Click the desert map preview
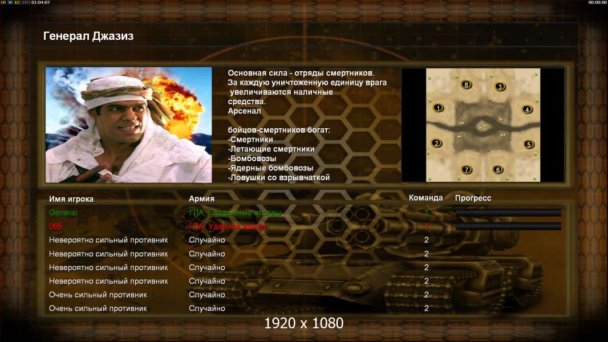This screenshot has height=342, width=608. click(483, 125)
